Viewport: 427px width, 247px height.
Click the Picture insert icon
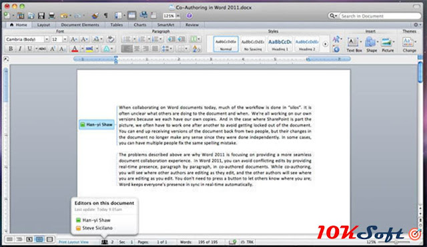point(387,45)
